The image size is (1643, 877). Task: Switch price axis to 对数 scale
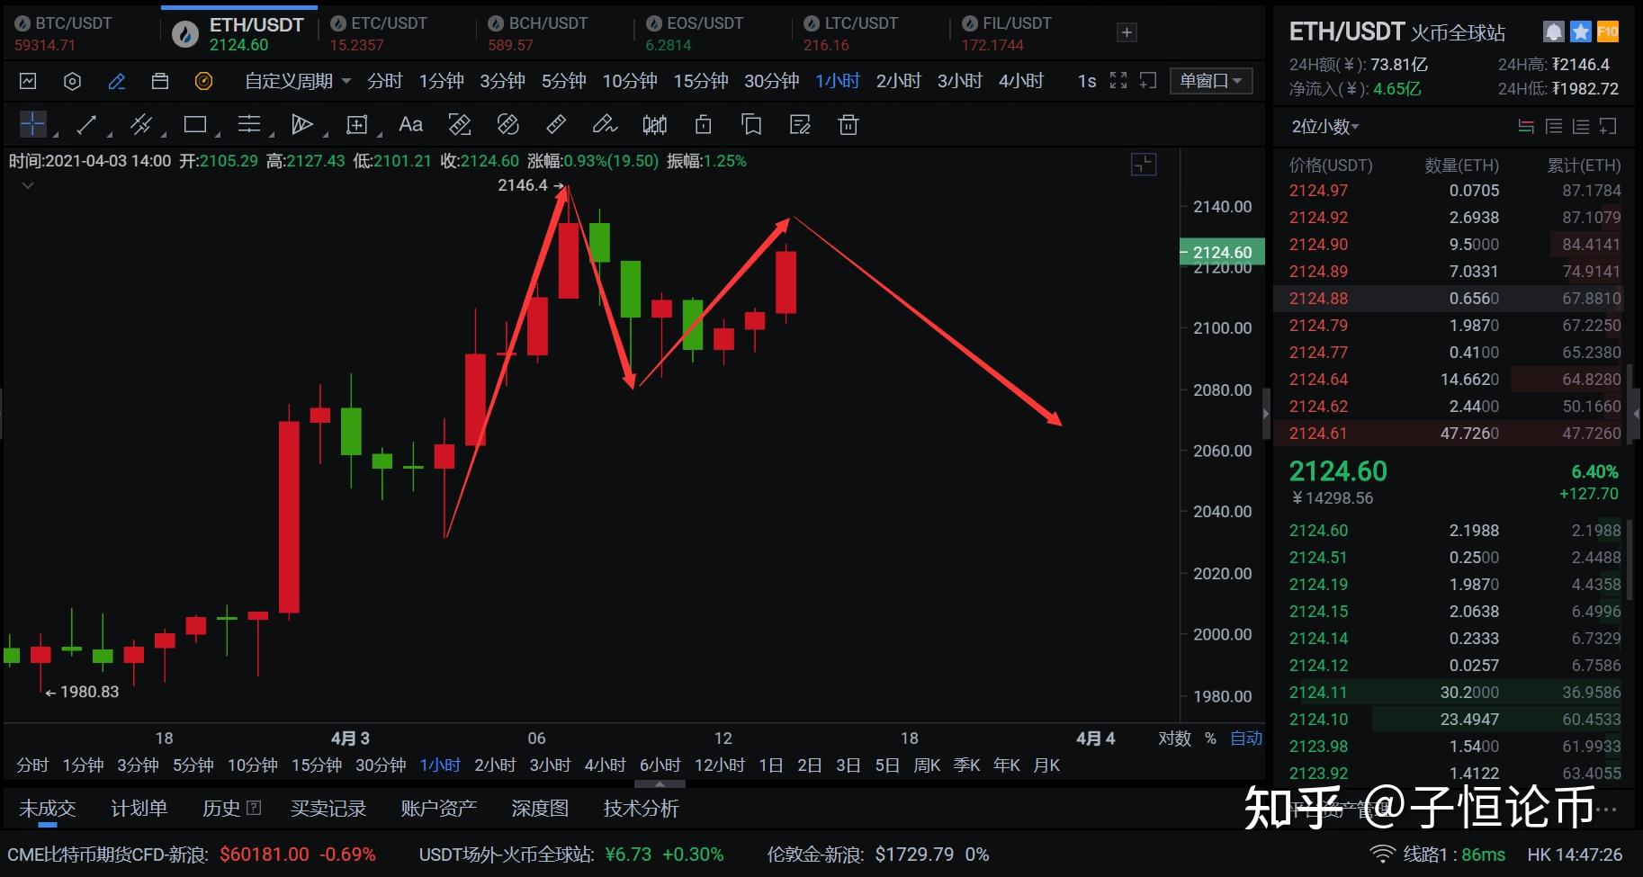click(1174, 738)
